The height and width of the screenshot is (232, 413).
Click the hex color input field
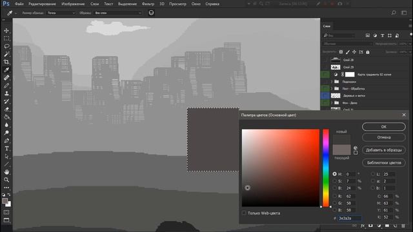pos(350,218)
